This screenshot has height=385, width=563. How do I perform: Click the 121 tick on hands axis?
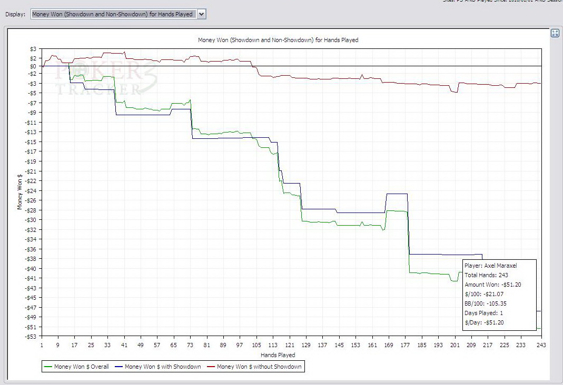coord(289,345)
